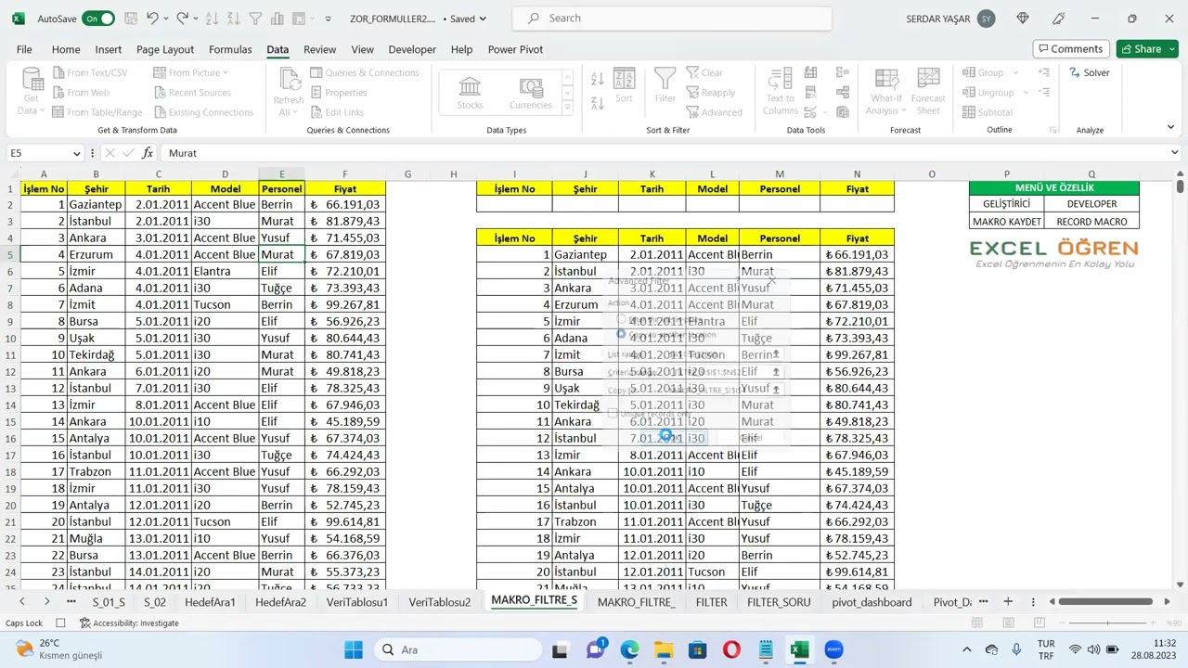Image resolution: width=1188 pixels, height=668 pixels.
Task: Click Forecast Sheet
Action: [x=928, y=92]
